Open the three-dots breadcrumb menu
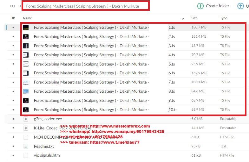Screen dimensions: 249x162 coord(13,6)
